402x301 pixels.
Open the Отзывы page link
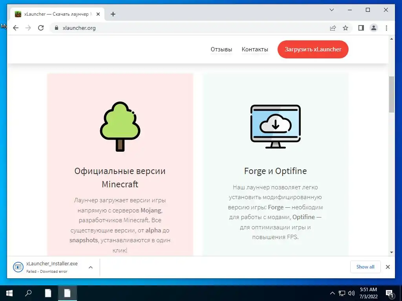click(x=221, y=49)
